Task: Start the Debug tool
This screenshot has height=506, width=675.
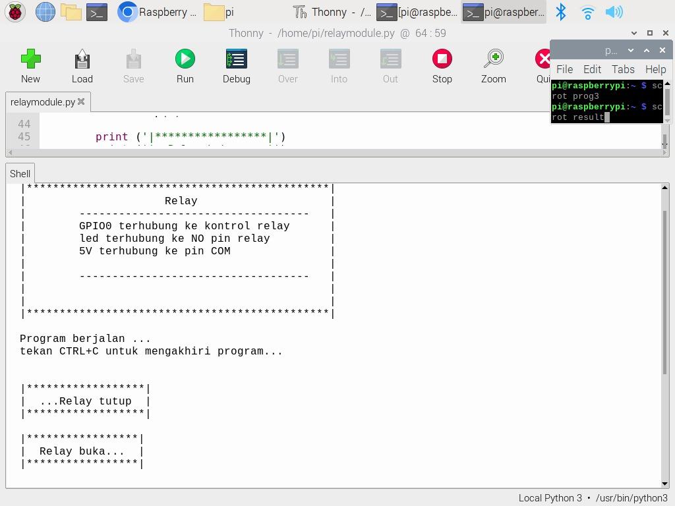Action: (x=237, y=67)
